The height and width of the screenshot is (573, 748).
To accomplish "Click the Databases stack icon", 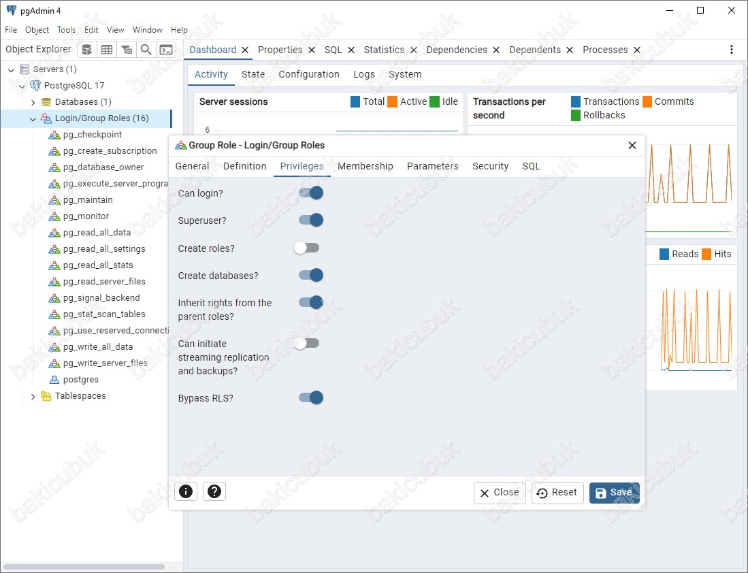I will point(46,102).
